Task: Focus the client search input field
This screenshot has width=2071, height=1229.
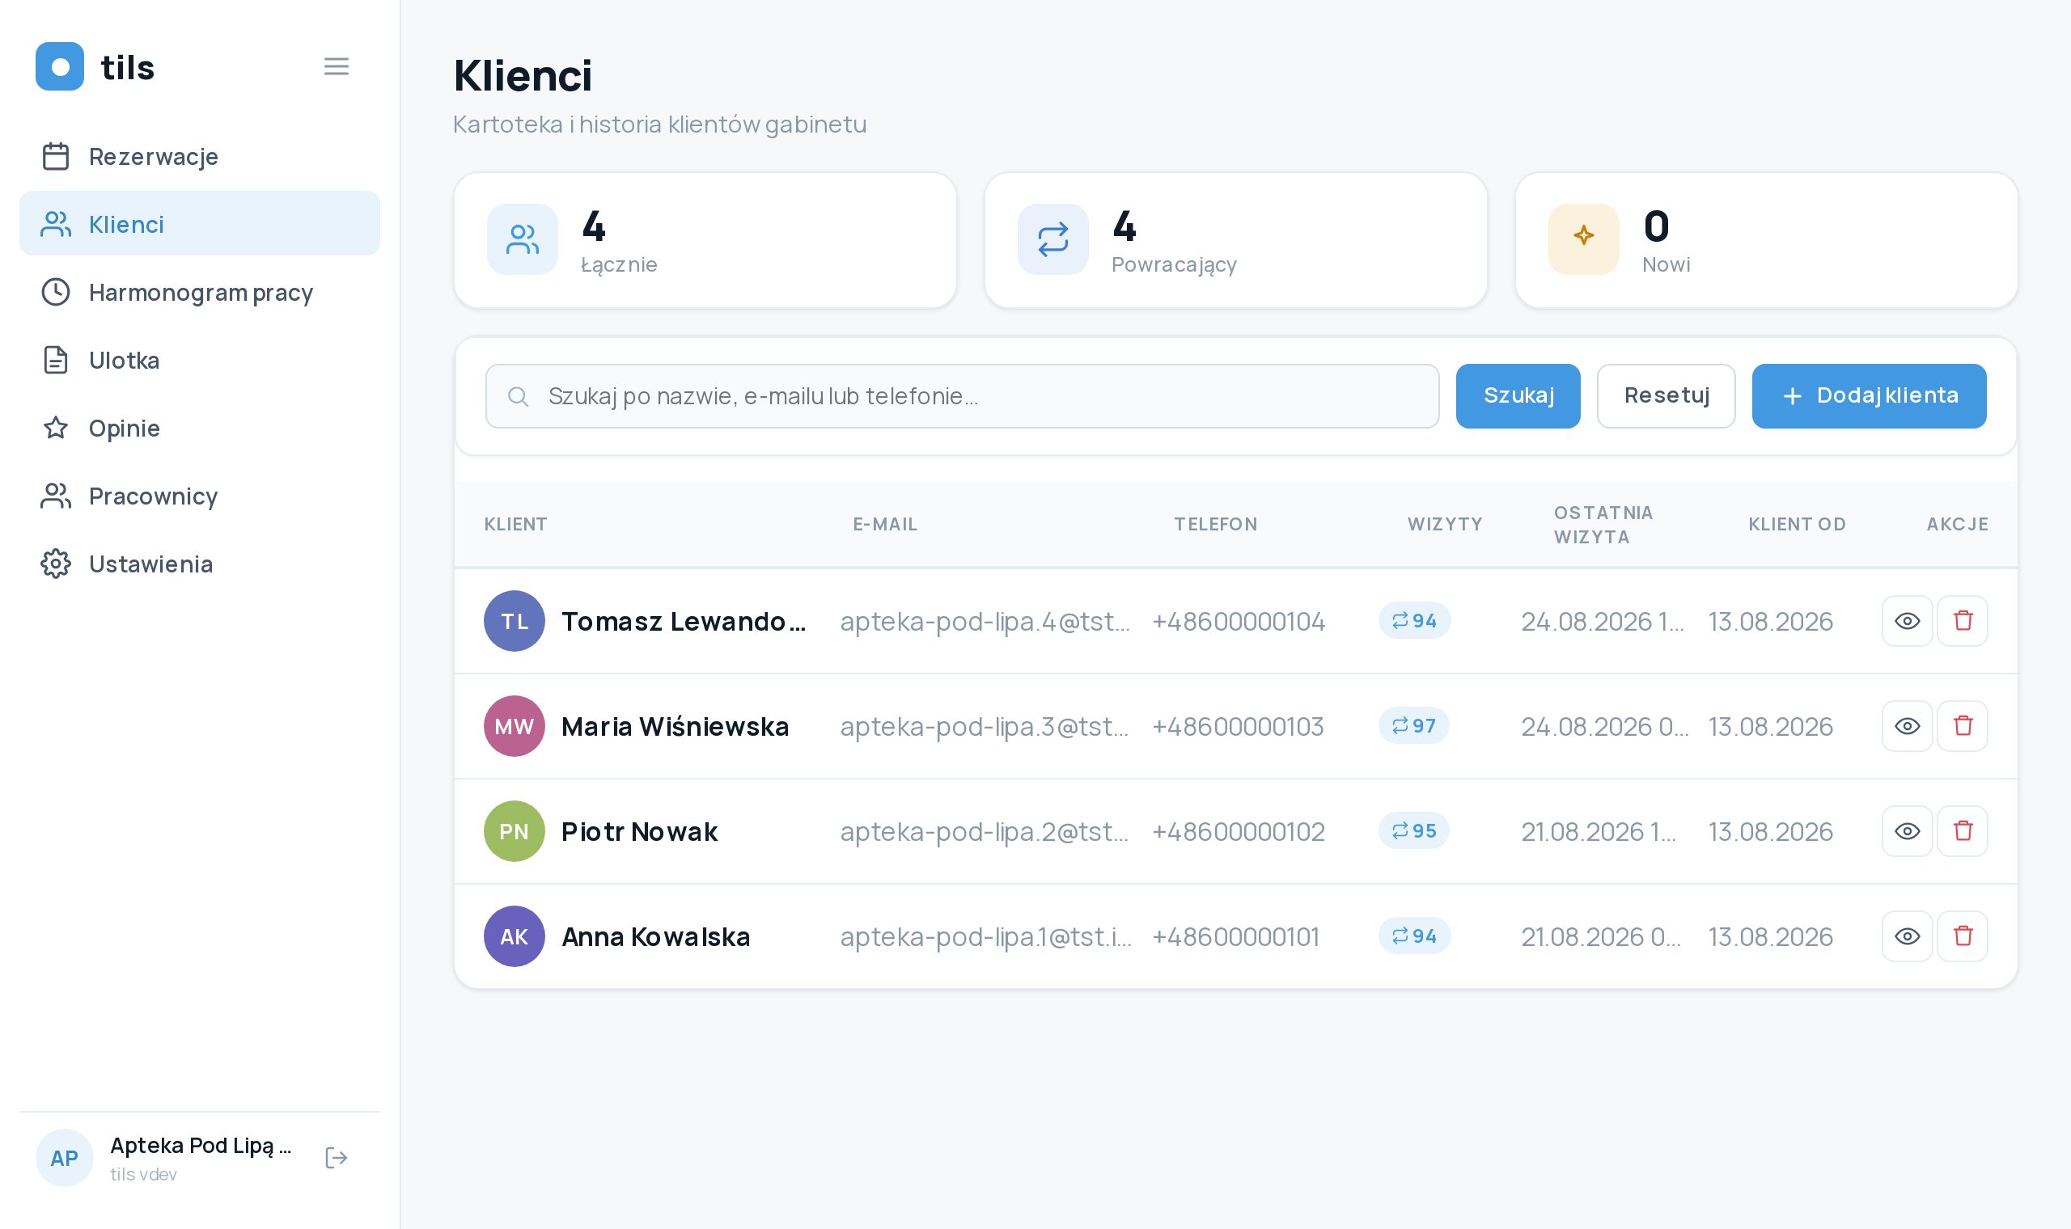Action: [962, 396]
